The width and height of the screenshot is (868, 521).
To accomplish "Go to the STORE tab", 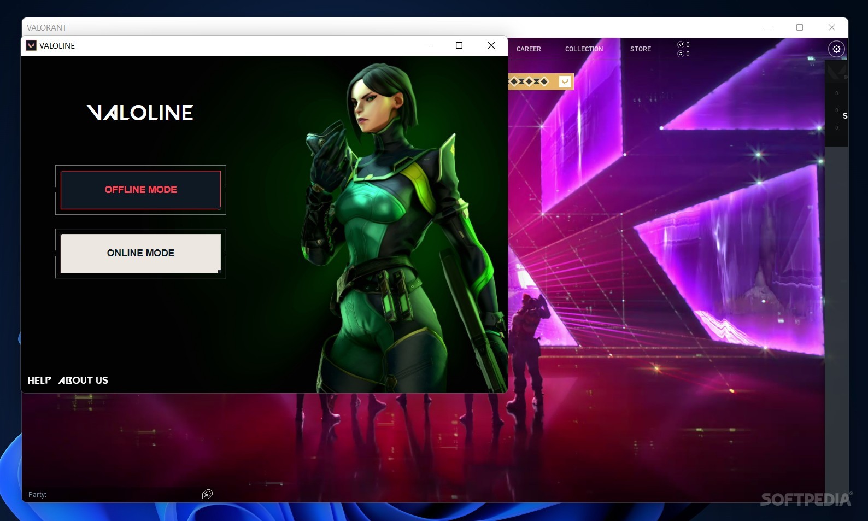I will click(641, 49).
